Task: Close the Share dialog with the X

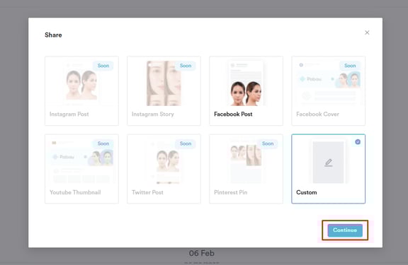Action: click(x=367, y=33)
